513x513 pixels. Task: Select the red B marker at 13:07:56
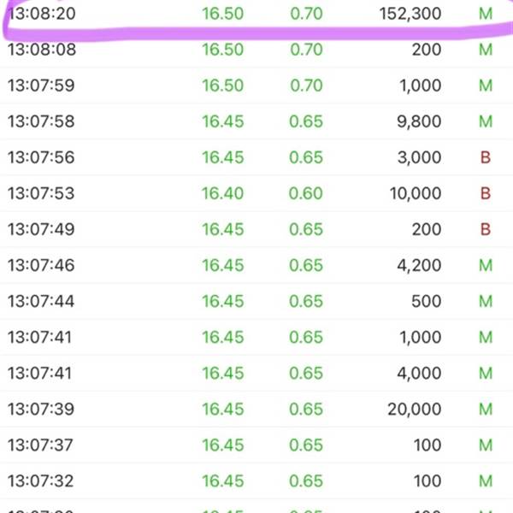pyautogui.click(x=486, y=157)
